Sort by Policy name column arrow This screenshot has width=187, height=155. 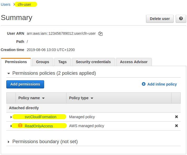click(x=43, y=98)
